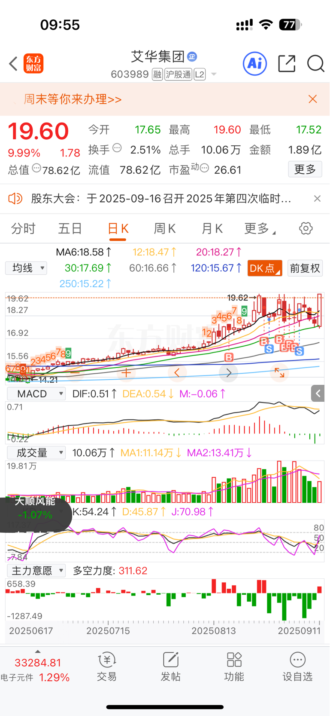Viewport: 330px width, 716px height.
Task: Dismiss the 股东大会 announcement
Action: 317,199
